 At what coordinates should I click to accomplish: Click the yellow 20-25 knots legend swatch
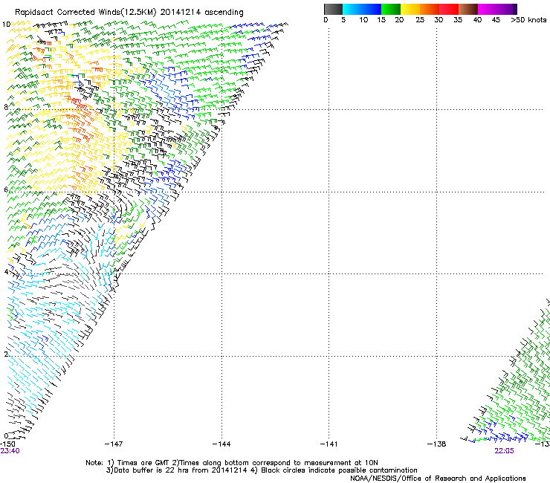click(410, 9)
